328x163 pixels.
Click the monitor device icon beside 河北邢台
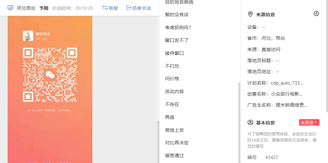tap(10, 8)
